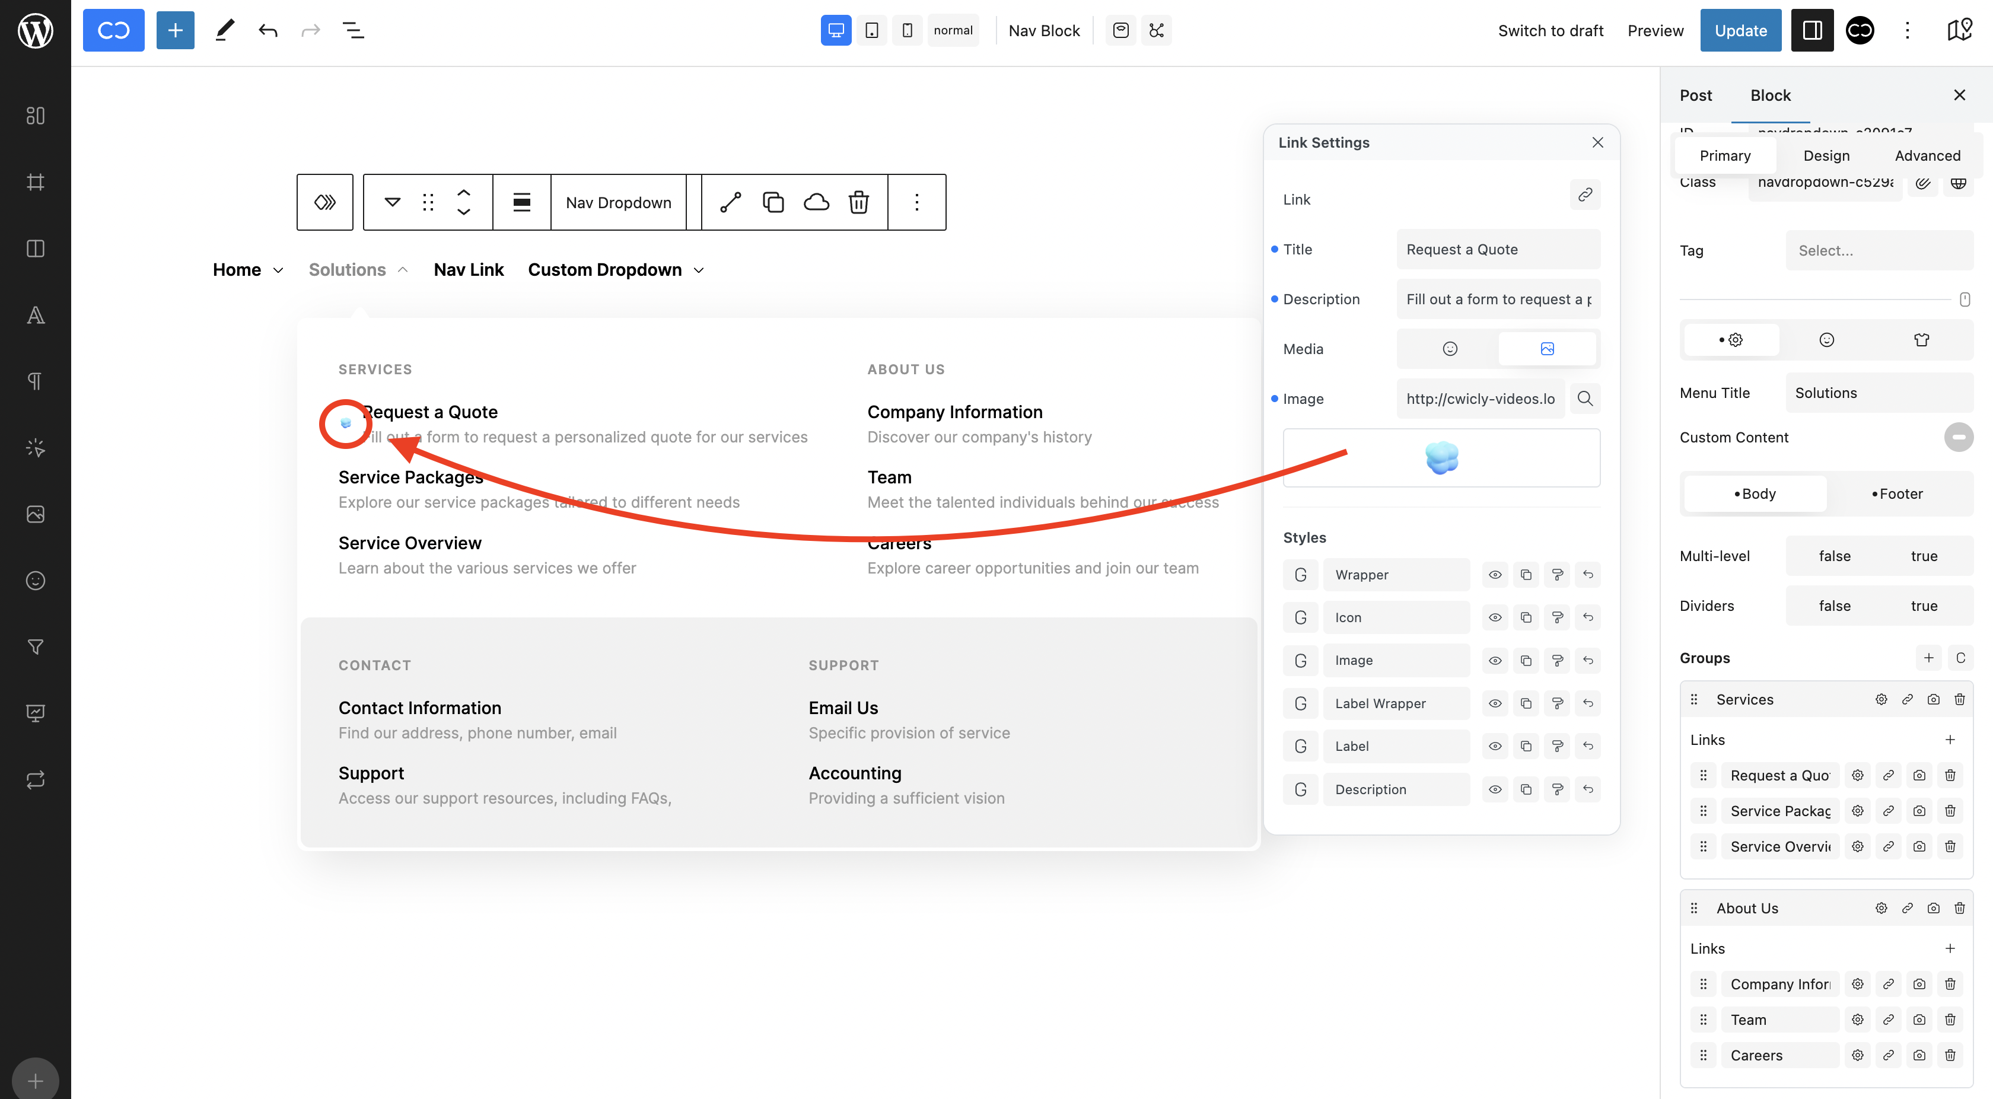Click the Title input field

click(x=1498, y=250)
